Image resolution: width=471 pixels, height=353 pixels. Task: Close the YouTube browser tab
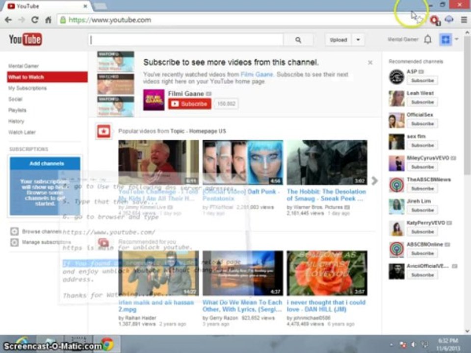click(x=85, y=6)
